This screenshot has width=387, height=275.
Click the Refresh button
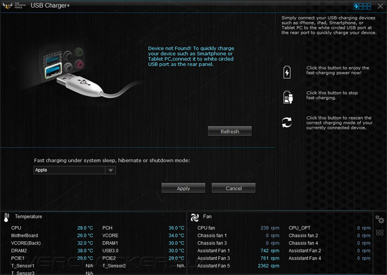pos(230,131)
